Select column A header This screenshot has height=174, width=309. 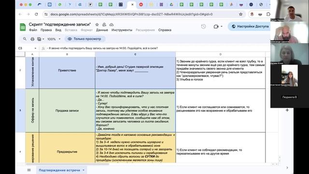(x=32, y=54)
